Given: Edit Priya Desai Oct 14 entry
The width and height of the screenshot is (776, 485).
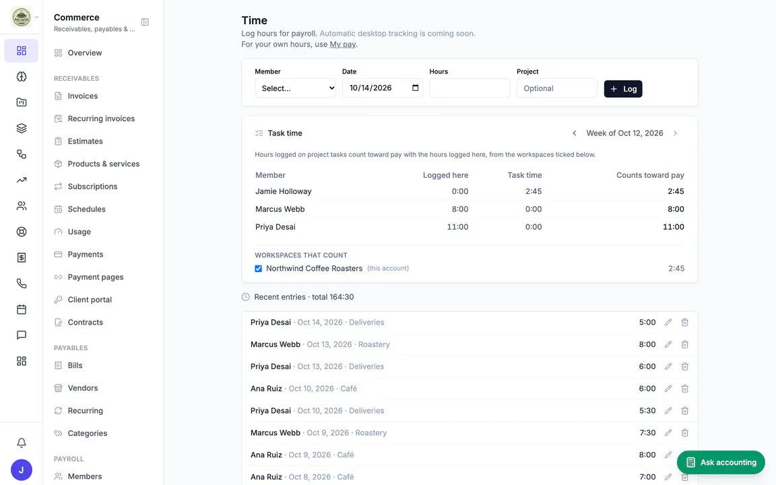Looking at the screenshot, I should point(668,322).
